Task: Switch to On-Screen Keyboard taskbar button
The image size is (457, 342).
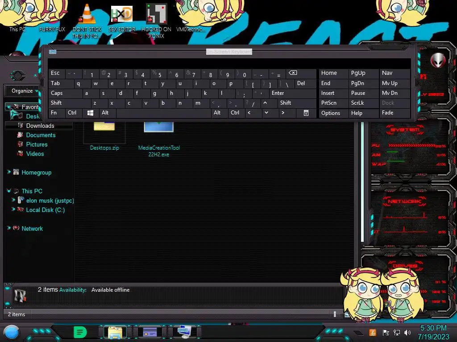Action: click(x=184, y=332)
